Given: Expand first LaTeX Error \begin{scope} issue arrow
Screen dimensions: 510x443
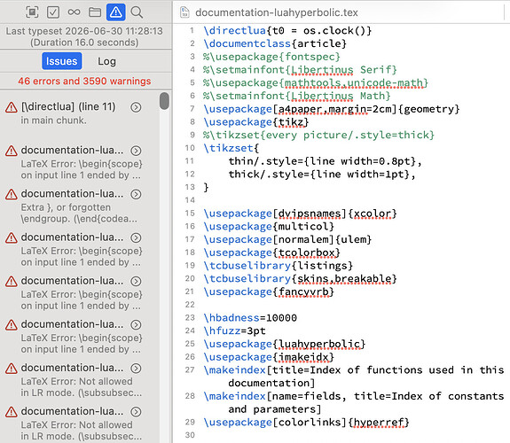Looking at the screenshot, I should 136,151.
